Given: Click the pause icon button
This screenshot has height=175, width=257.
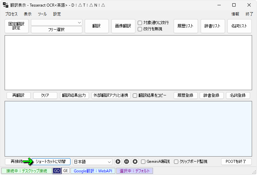Looking at the screenshot, I should click(x=127, y=162).
